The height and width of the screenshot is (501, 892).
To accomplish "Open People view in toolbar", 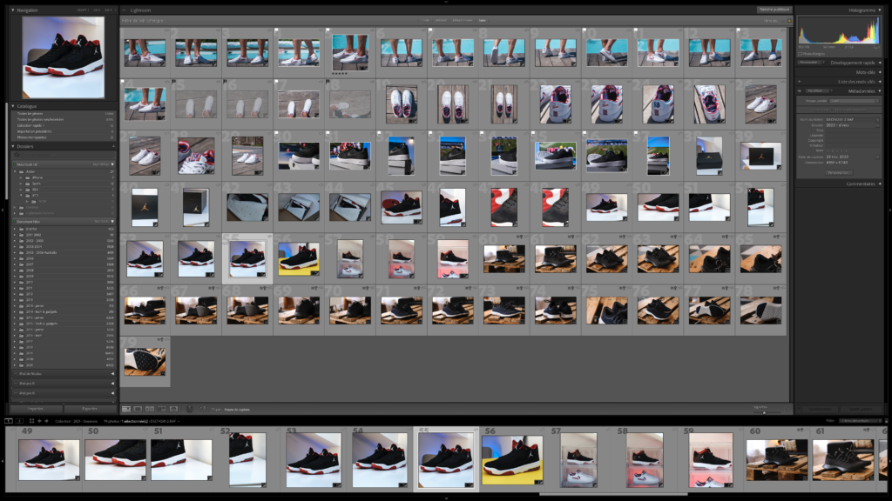I will tap(173, 409).
